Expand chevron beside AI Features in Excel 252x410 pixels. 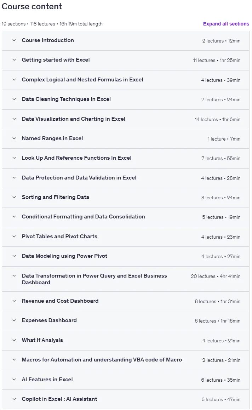pos(14,380)
